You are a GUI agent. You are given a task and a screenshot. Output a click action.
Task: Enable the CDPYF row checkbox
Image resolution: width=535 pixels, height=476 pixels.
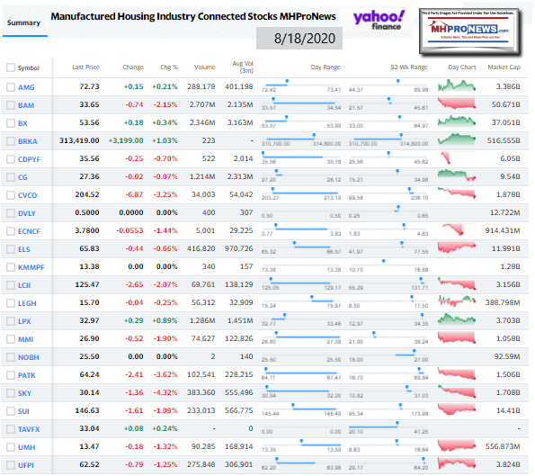[x=11, y=159]
